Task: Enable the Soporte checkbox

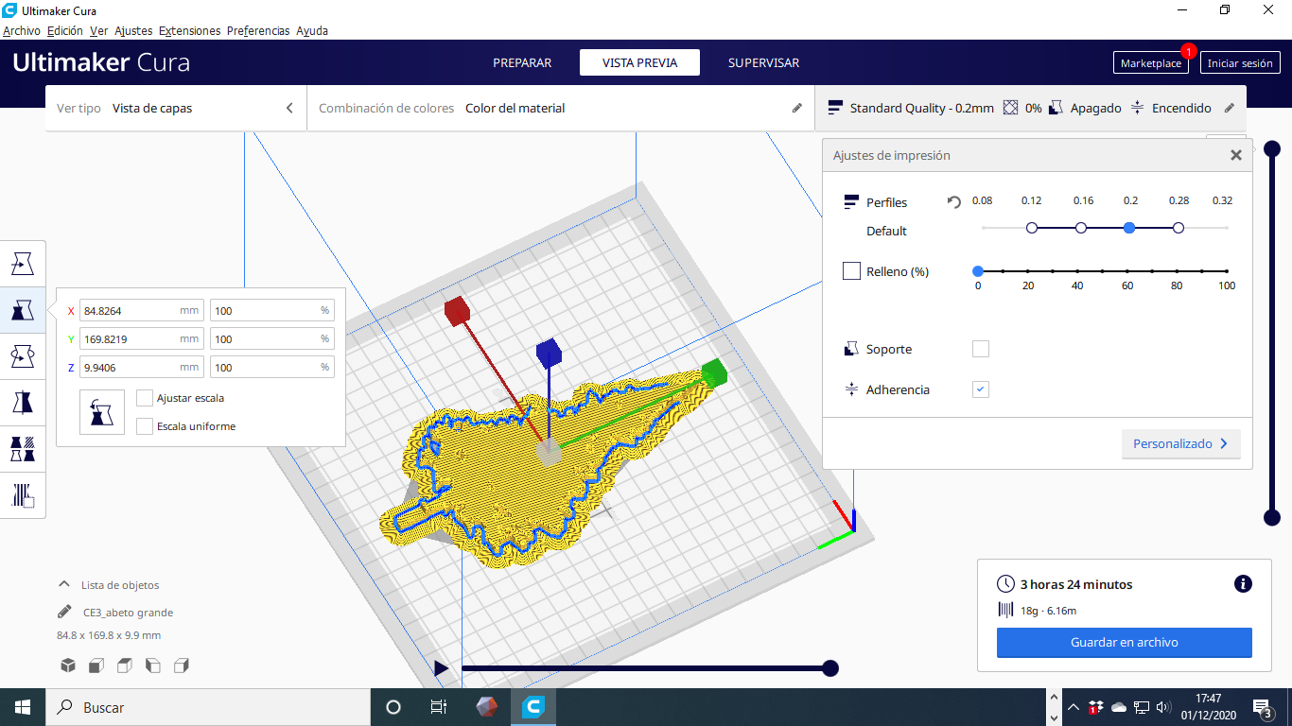Action: point(981,349)
